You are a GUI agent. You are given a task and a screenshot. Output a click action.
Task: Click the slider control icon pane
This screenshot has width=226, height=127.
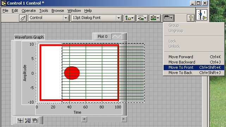click(202, 15)
